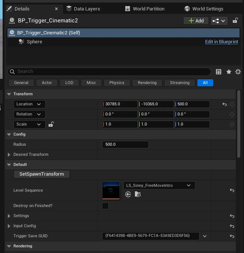Image resolution: width=244 pixels, height=253 pixels.
Task: Click Edit in Blueprint link
Action: tap(222, 42)
